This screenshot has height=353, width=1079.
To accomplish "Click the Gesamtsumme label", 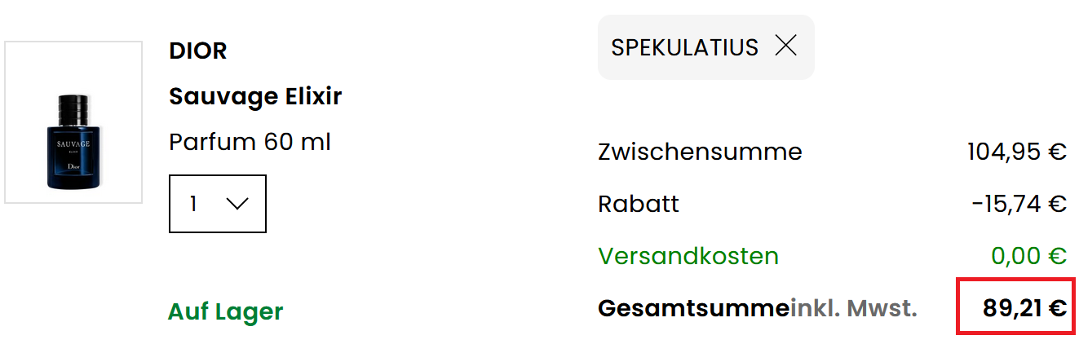I will 693,308.
